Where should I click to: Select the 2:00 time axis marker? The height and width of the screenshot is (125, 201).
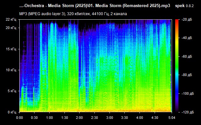tap(80, 118)
